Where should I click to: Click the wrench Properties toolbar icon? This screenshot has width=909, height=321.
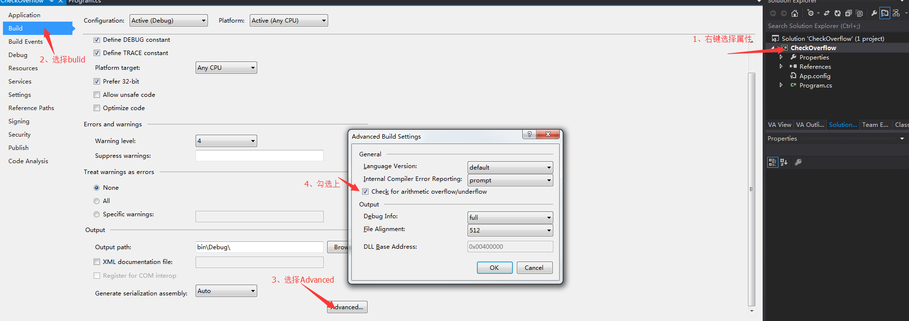pos(874,13)
